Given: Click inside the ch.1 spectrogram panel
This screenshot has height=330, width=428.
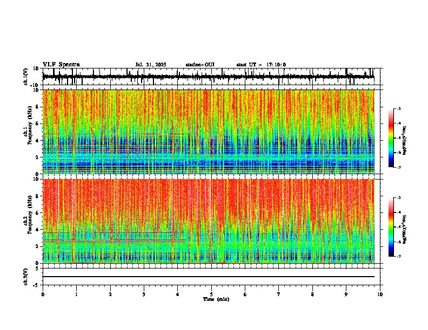Looking at the screenshot, I should [208, 132].
